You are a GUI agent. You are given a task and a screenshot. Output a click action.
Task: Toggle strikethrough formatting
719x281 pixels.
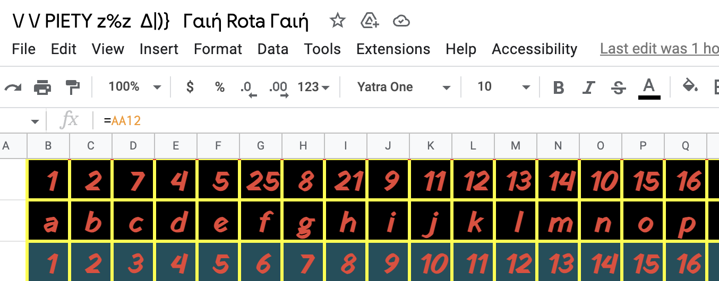point(618,87)
